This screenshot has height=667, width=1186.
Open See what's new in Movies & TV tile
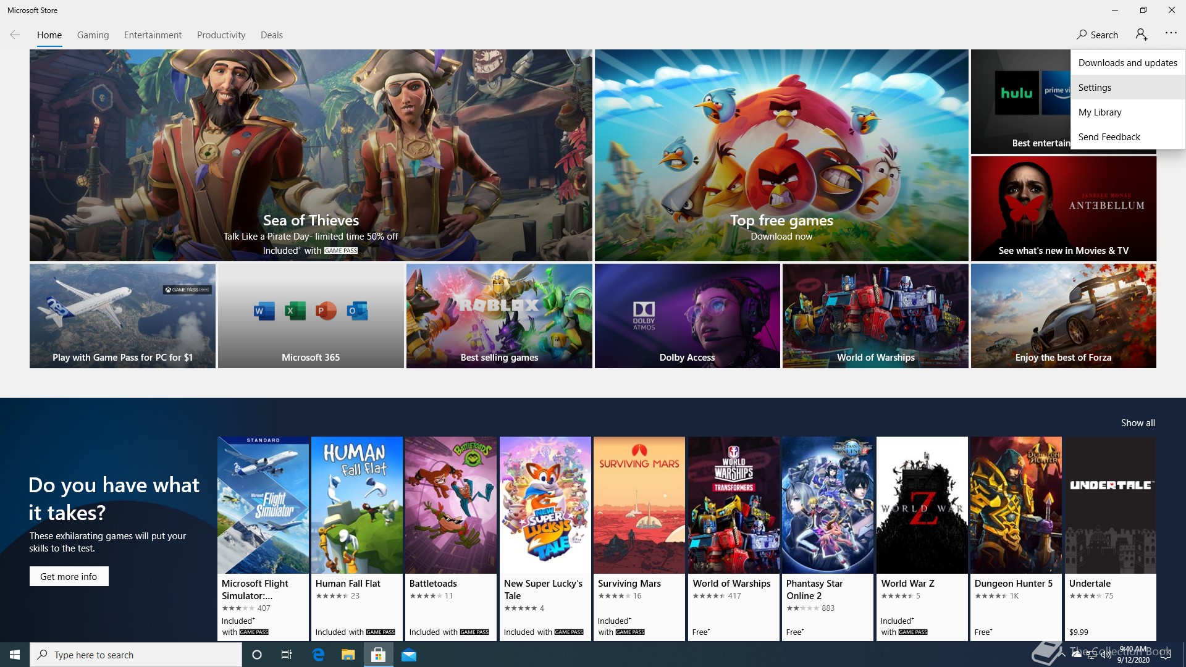coord(1063,208)
